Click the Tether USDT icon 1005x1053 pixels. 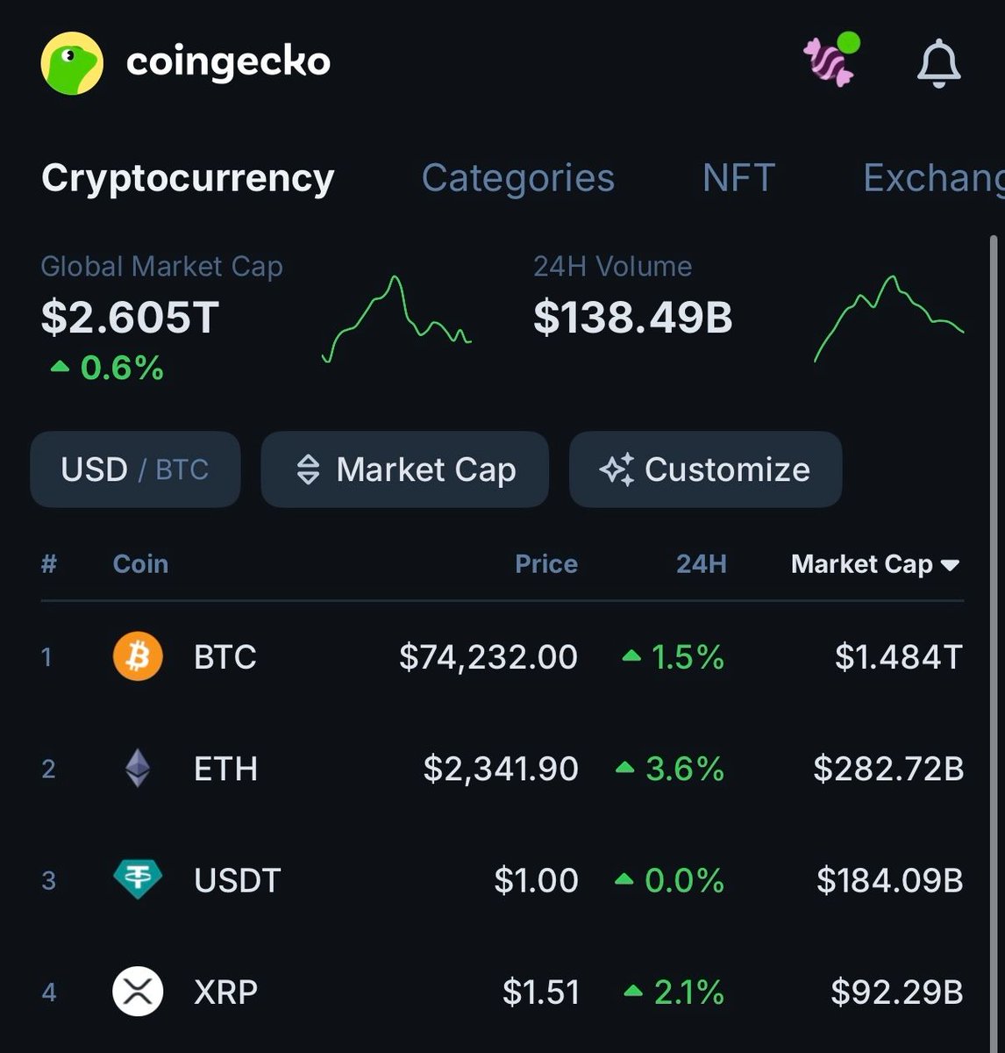(x=138, y=880)
